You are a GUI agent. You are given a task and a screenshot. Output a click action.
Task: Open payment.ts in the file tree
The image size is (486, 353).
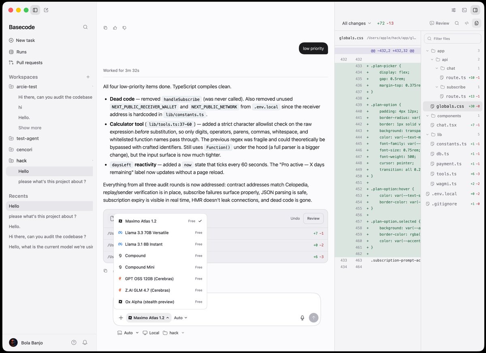click(449, 164)
